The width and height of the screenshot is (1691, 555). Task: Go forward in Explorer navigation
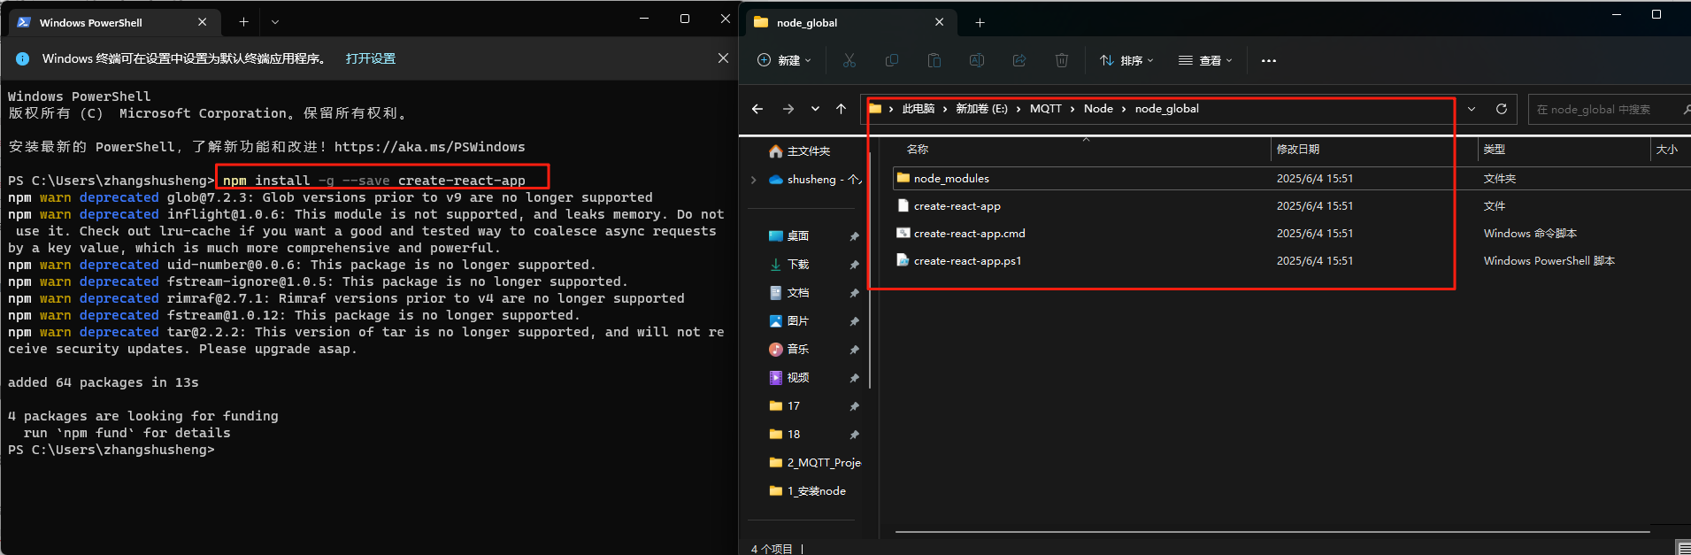click(x=788, y=109)
